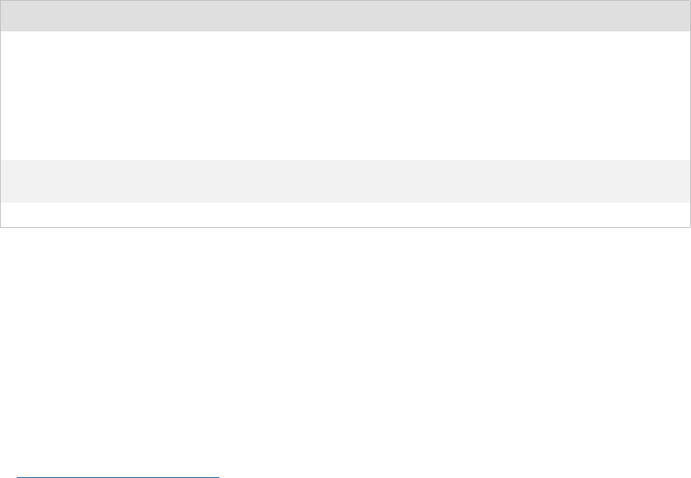691x478 pixels.
Task: Click the center of the light gray footer strip
Action: [x=345, y=180]
